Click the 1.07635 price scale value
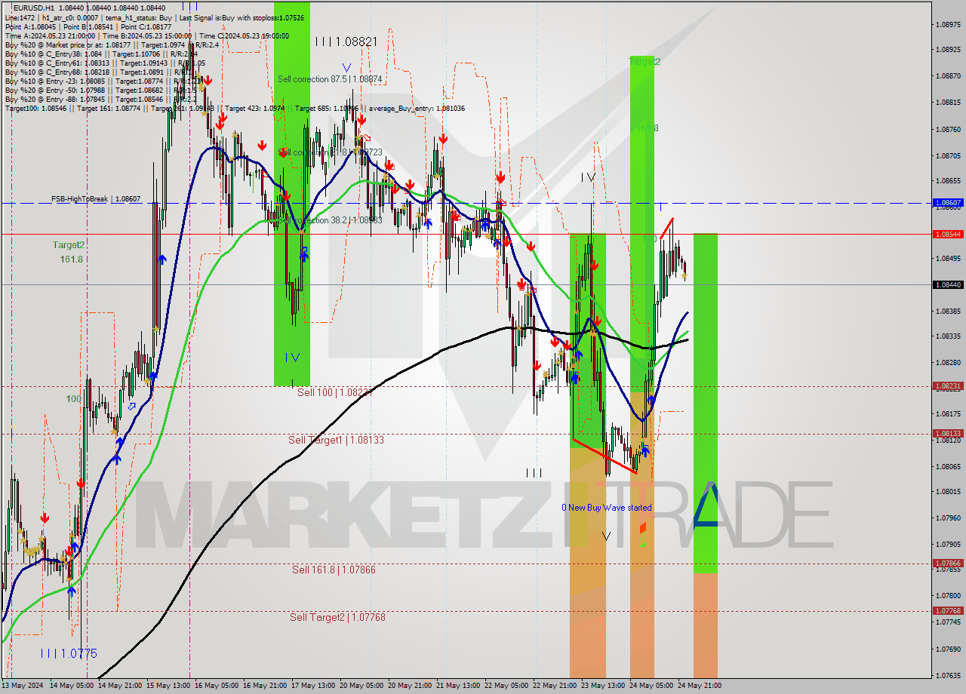 click(x=947, y=675)
